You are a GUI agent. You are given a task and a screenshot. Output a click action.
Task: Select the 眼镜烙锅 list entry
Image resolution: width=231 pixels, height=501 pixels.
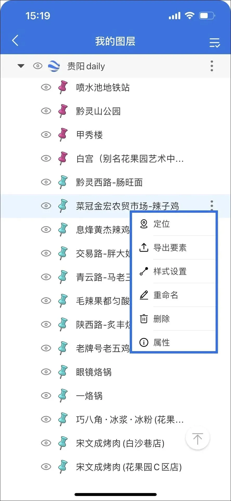click(x=94, y=372)
